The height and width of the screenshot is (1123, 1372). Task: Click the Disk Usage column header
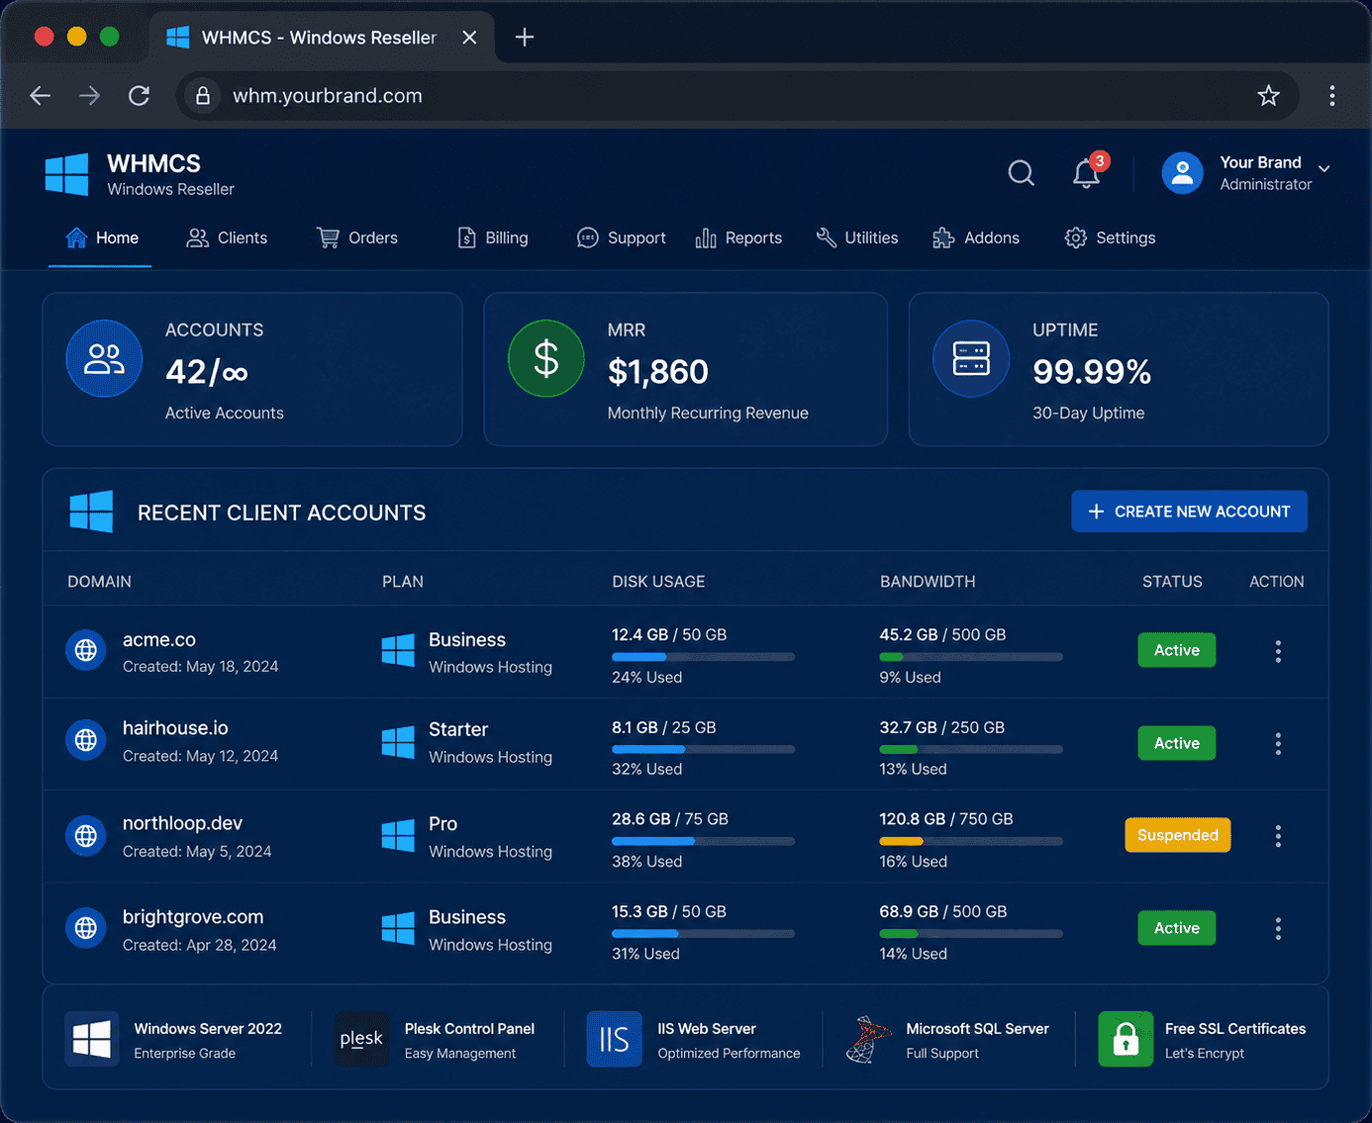(x=658, y=582)
